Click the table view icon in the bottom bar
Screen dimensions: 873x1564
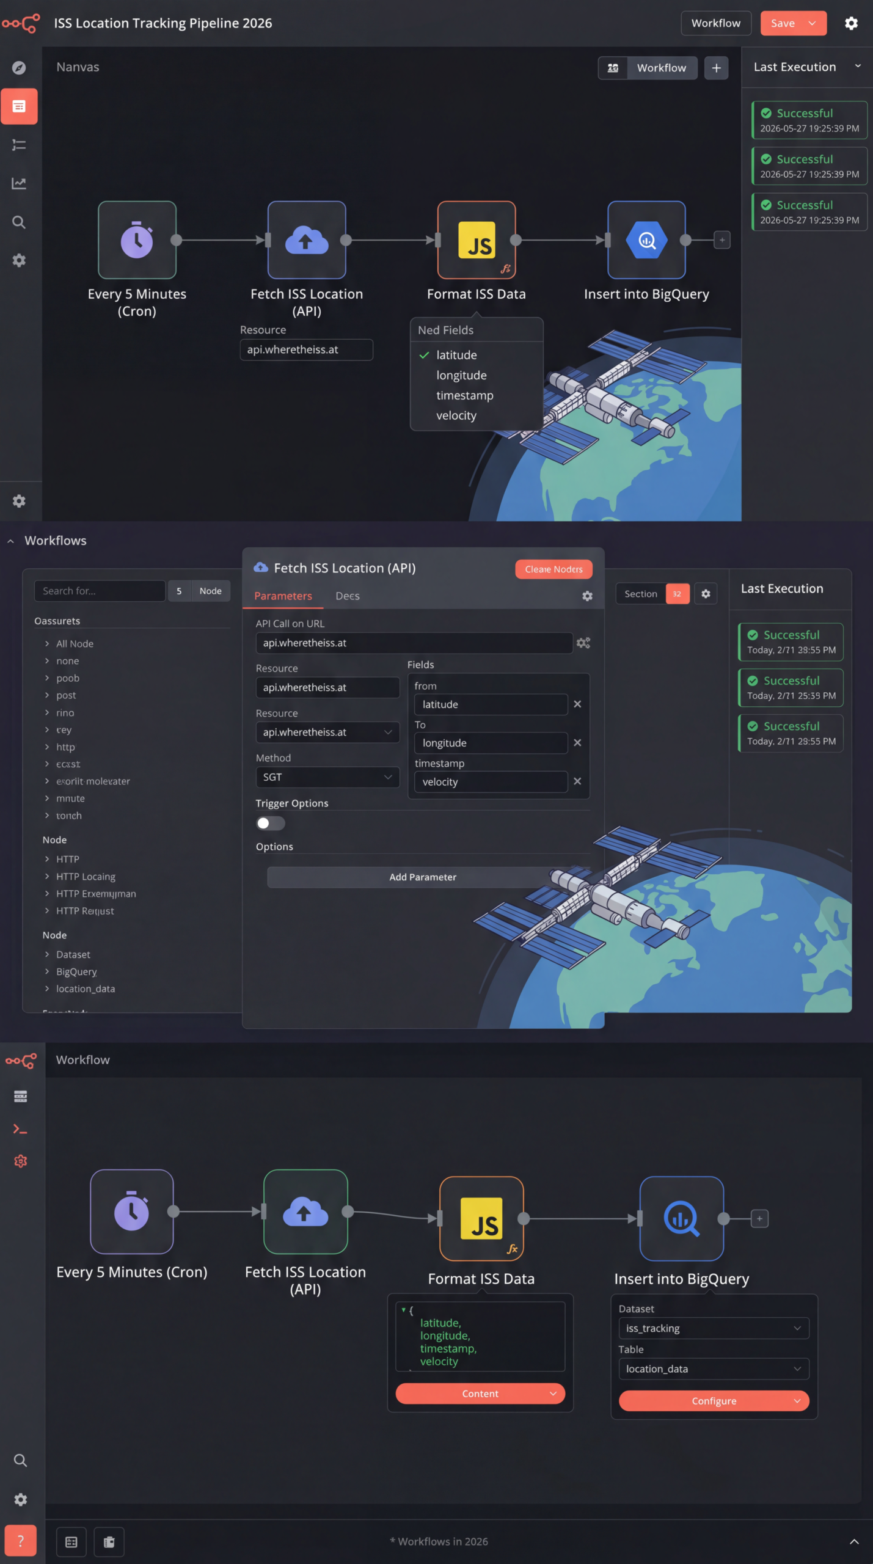(71, 1542)
